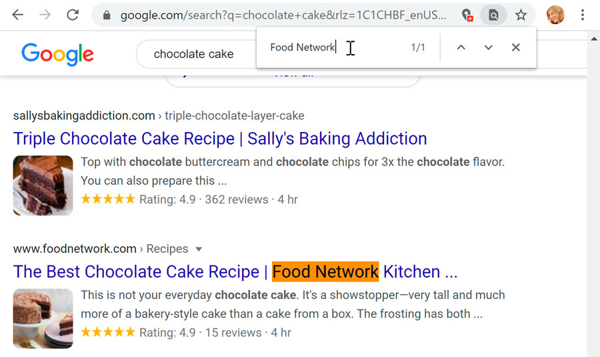This screenshot has width=600, height=357.
Task: Bookmark this page with the star icon
Action: (521, 15)
